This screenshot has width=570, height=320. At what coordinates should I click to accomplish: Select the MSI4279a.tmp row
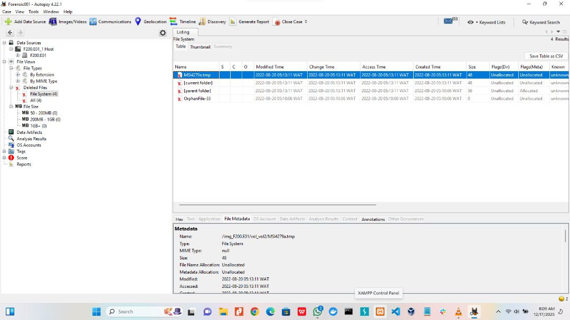[371, 75]
